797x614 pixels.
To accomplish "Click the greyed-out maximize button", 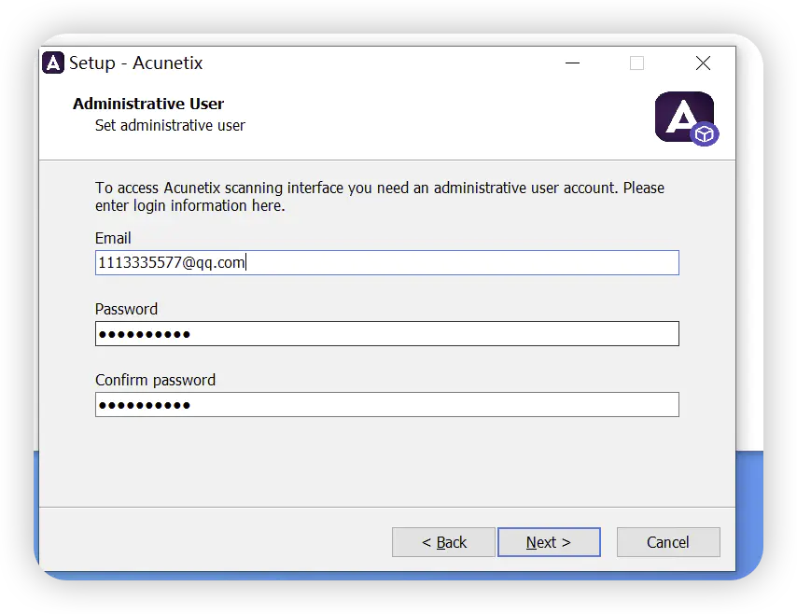I will (x=636, y=63).
